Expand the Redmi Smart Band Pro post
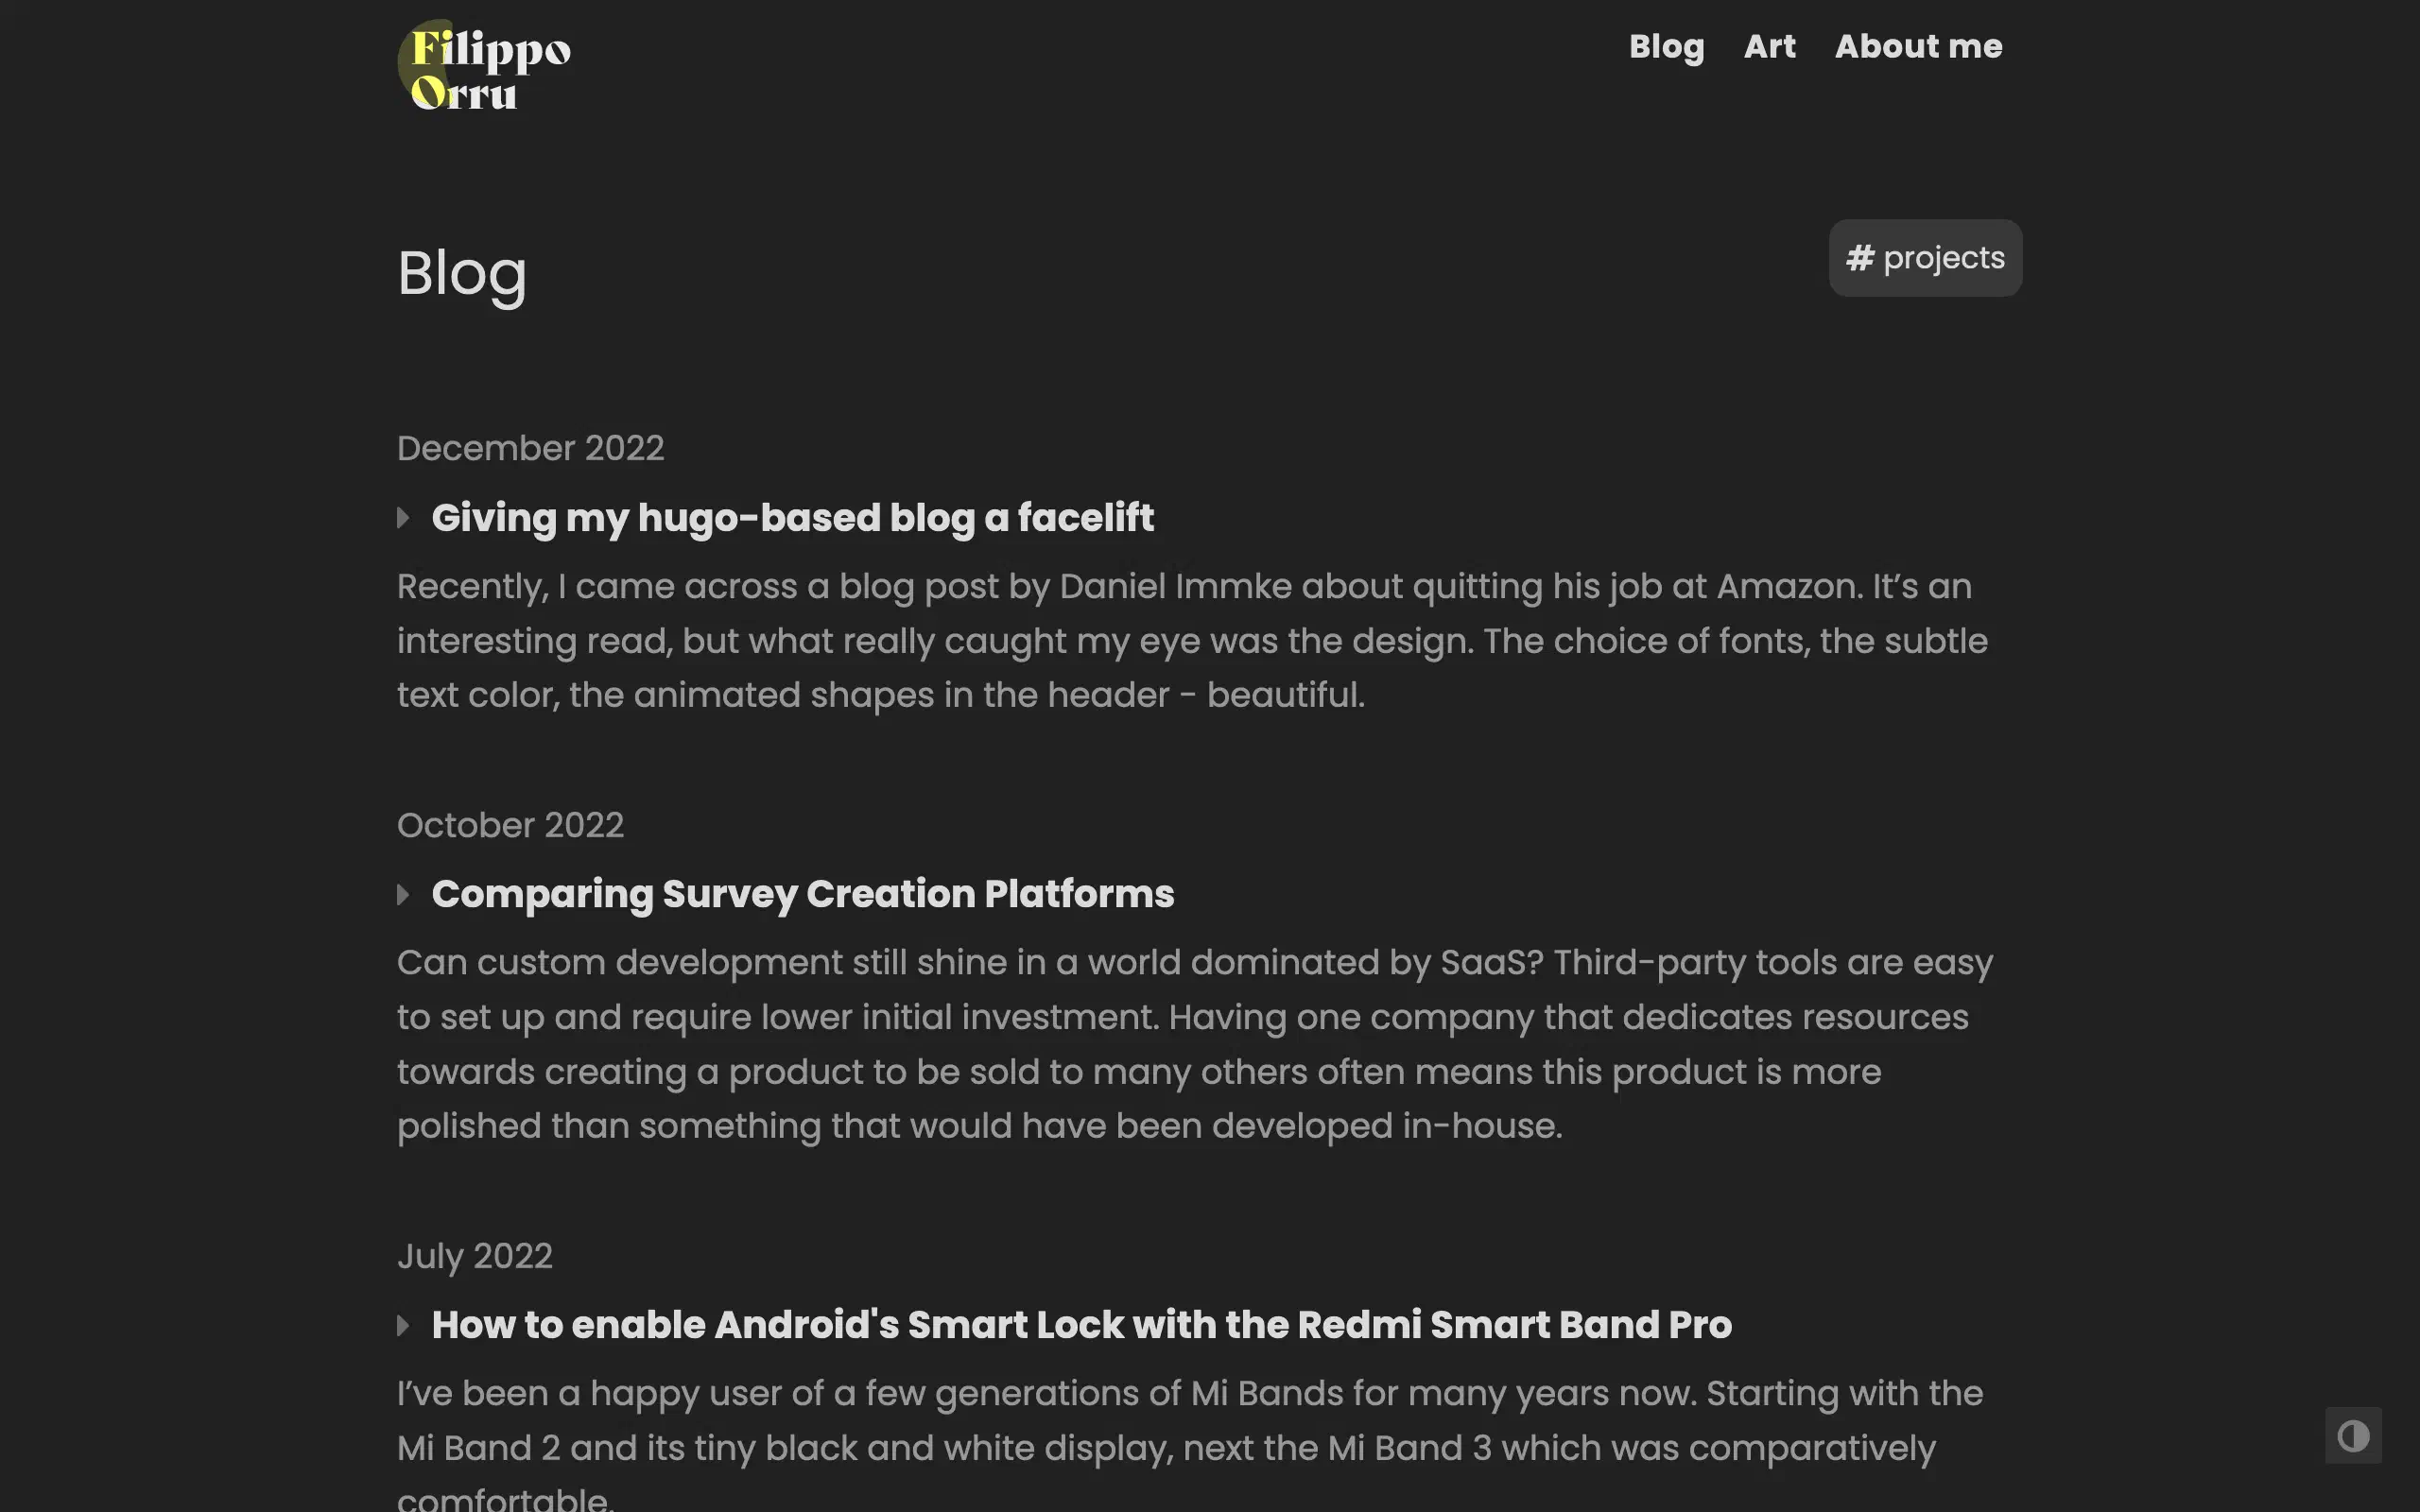 coord(403,1326)
